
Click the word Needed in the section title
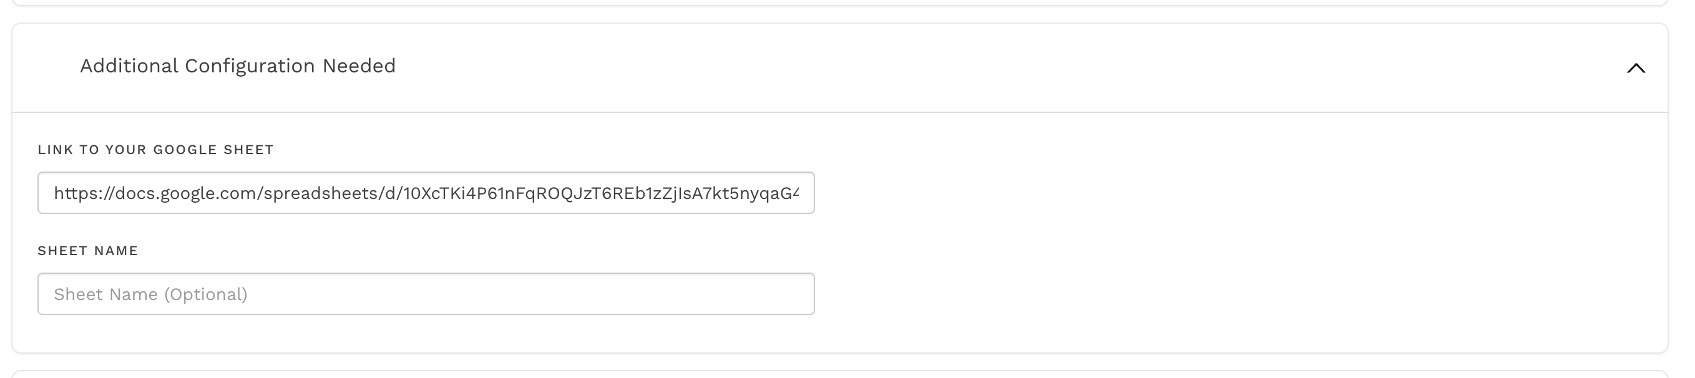click(x=359, y=65)
